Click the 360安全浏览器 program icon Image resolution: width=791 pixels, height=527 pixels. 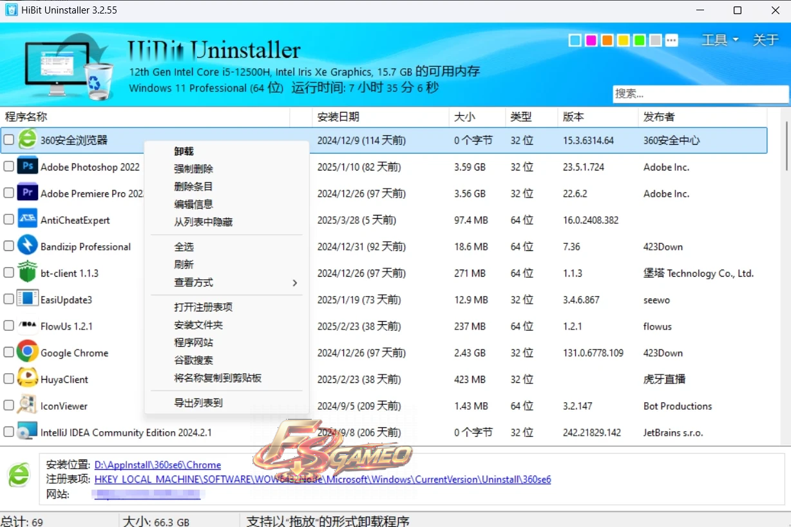pyautogui.click(x=27, y=140)
